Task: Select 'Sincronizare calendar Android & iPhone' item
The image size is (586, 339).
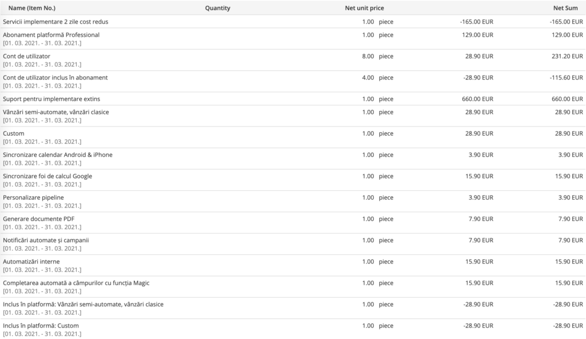Action: [x=57, y=155]
